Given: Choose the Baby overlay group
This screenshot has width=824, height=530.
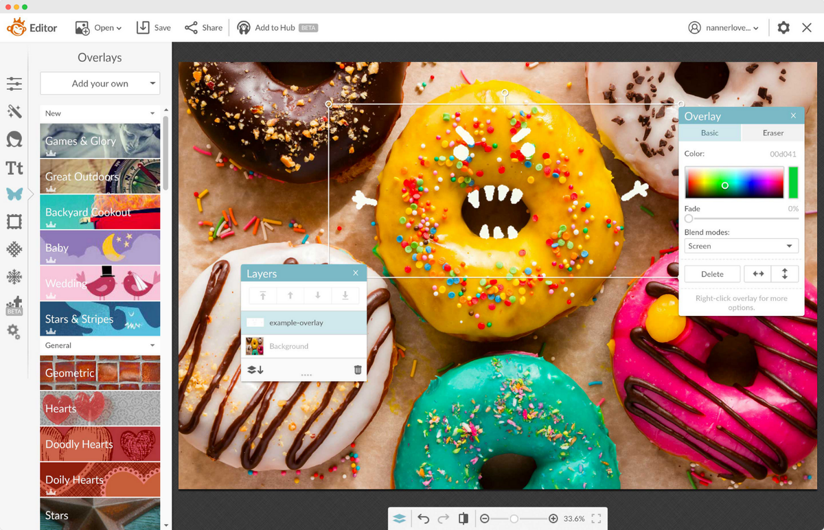Looking at the screenshot, I should pyautogui.click(x=100, y=248).
